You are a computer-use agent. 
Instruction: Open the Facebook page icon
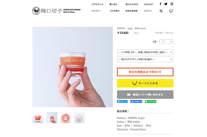pos(160,4)
